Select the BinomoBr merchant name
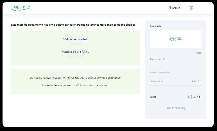The width and height of the screenshot is (217, 131). coord(155,26)
